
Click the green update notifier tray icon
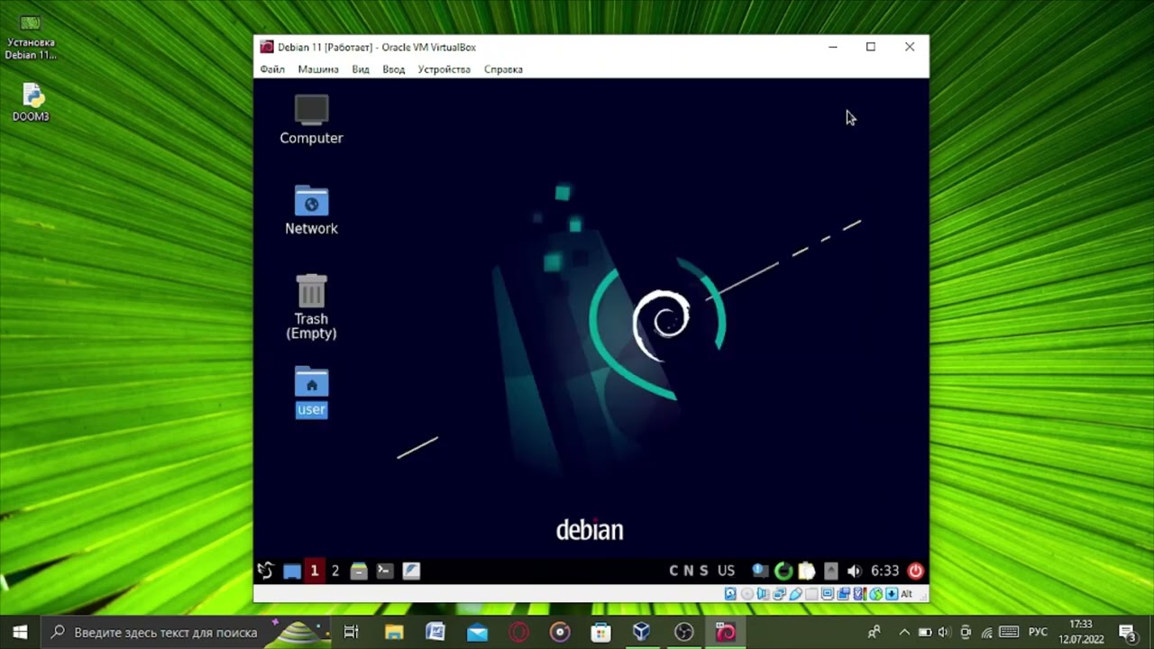coord(783,571)
